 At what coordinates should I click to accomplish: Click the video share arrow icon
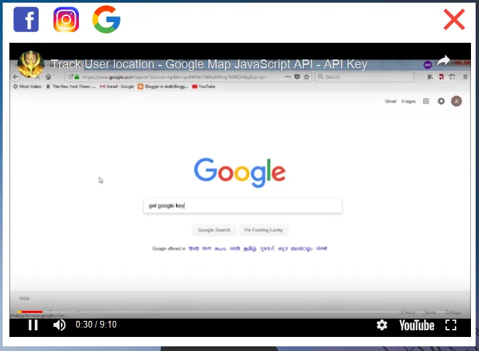444,62
